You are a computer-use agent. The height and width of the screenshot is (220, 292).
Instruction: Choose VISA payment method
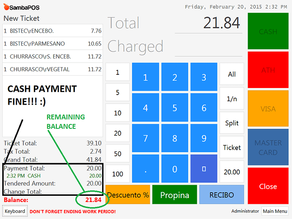click(x=268, y=108)
